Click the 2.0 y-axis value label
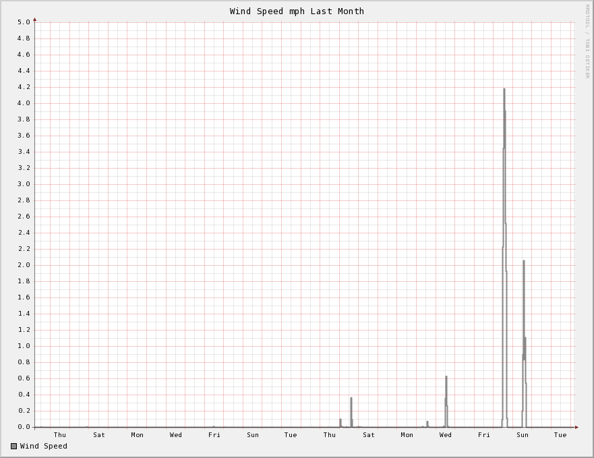 pyautogui.click(x=24, y=265)
